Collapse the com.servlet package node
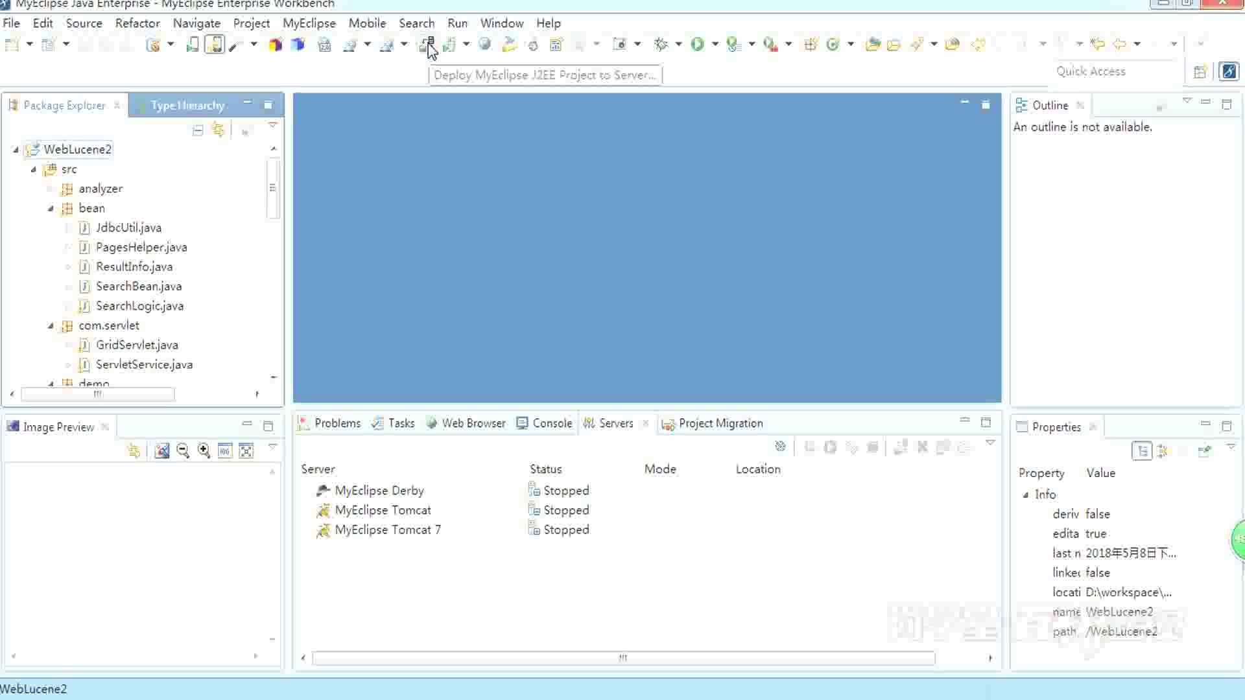Viewport: 1245px width, 700px height. [51, 325]
